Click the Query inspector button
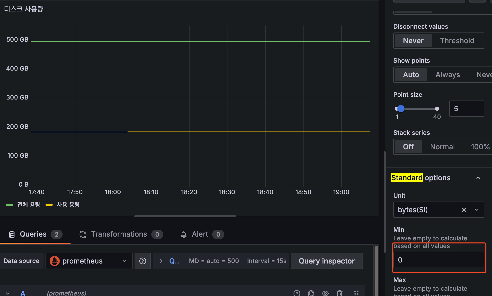The height and width of the screenshot is (296, 492). [326, 261]
